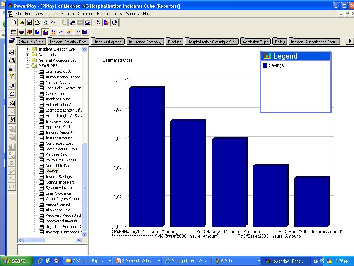Click the binoculars Find icon

(12, 104)
